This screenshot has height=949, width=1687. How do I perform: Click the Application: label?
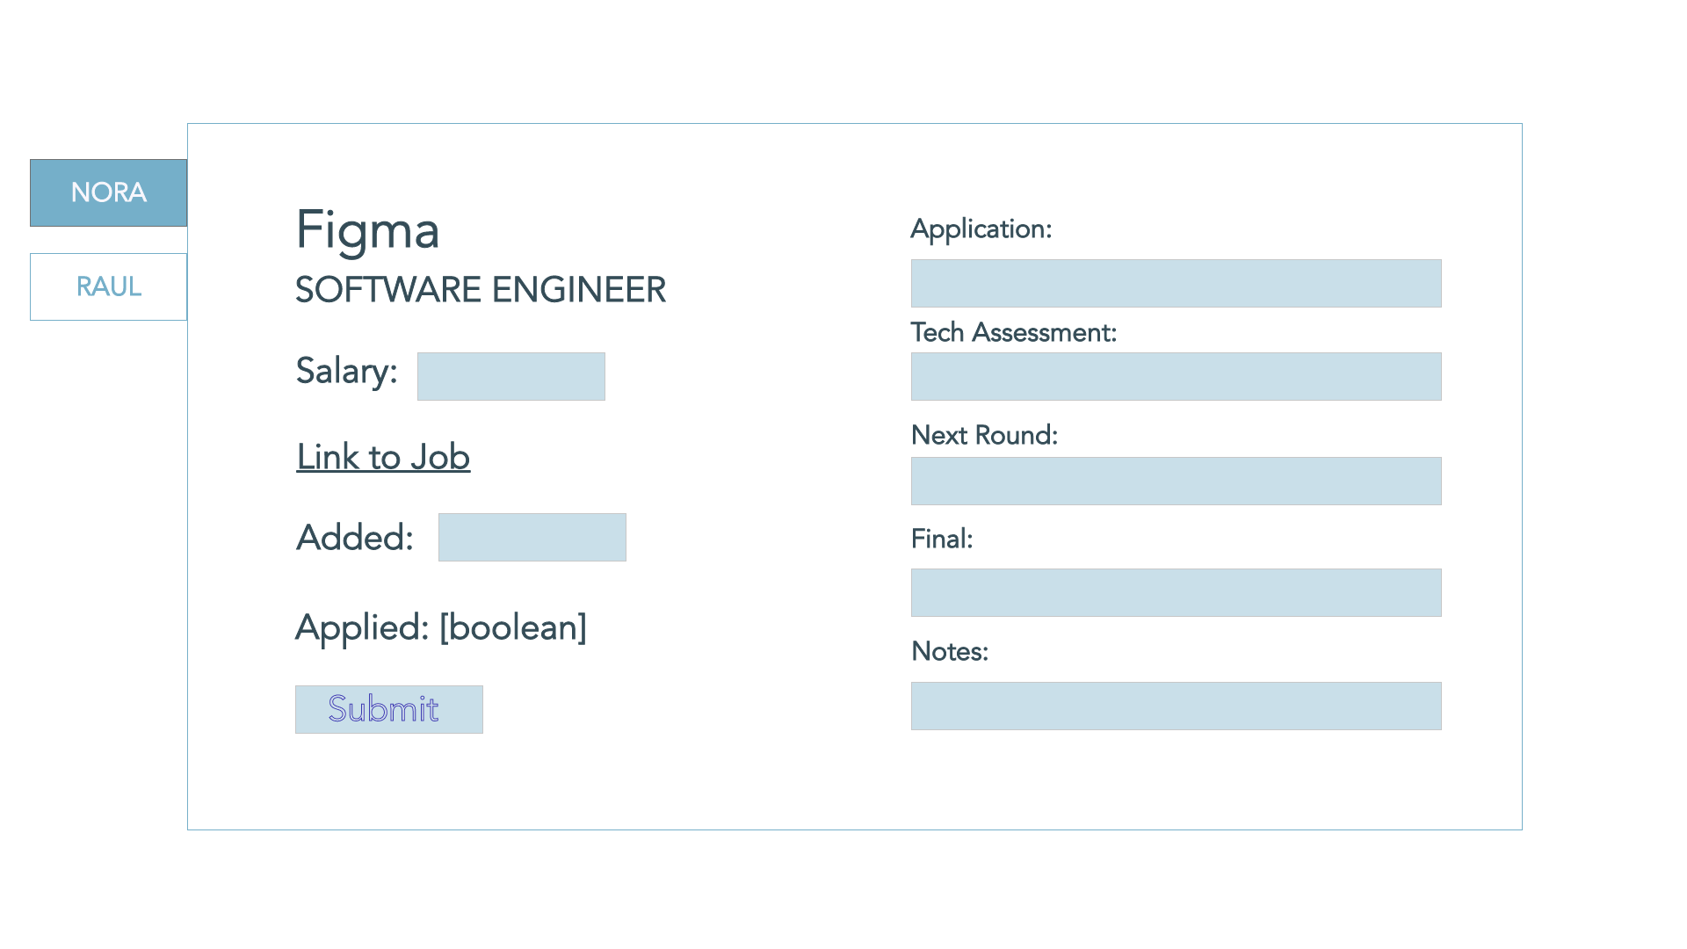[x=981, y=228]
